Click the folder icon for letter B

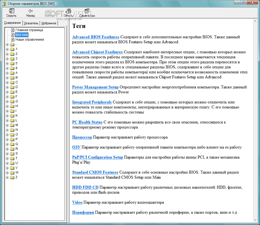[12, 78]
